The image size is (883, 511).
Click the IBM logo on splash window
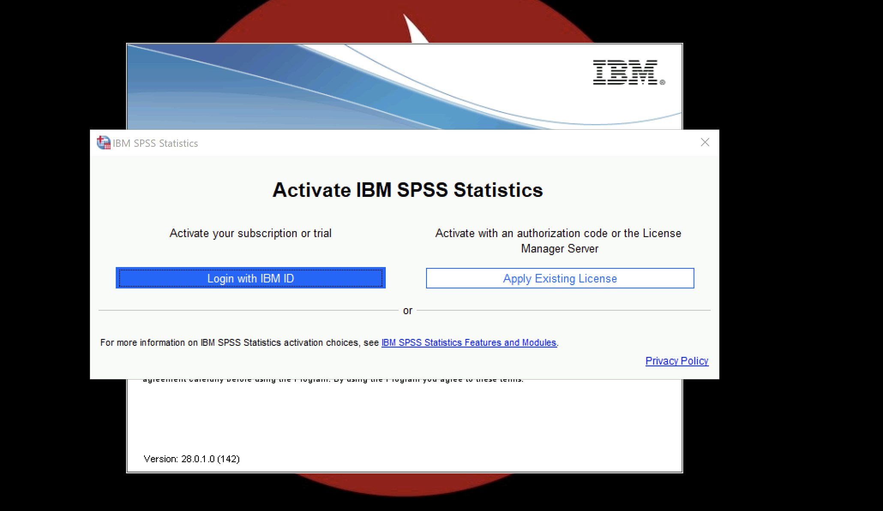tap(628, 72)
